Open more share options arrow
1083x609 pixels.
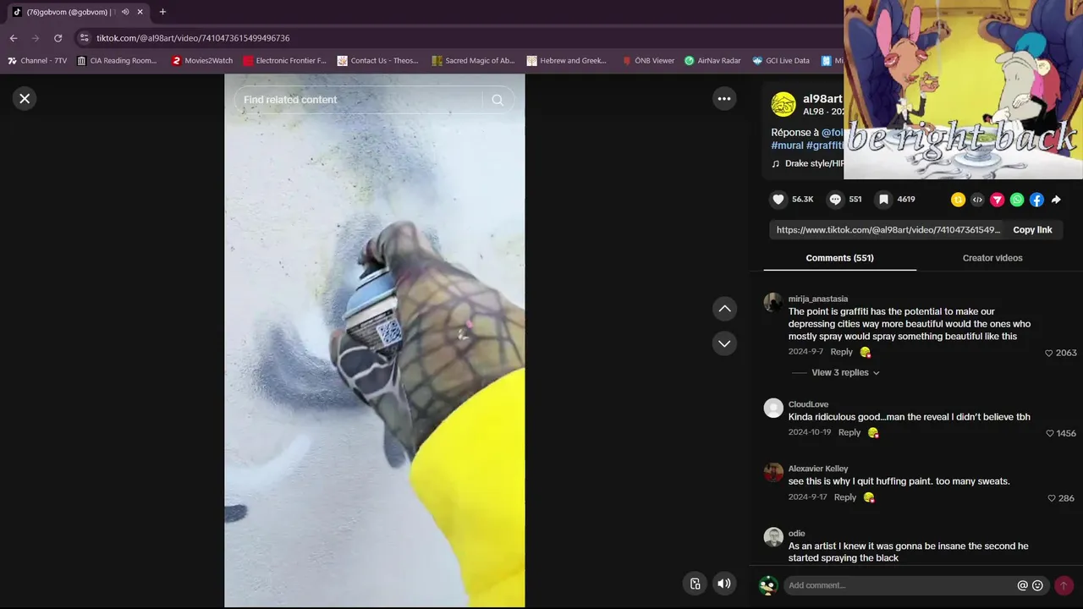(1056, 200)
